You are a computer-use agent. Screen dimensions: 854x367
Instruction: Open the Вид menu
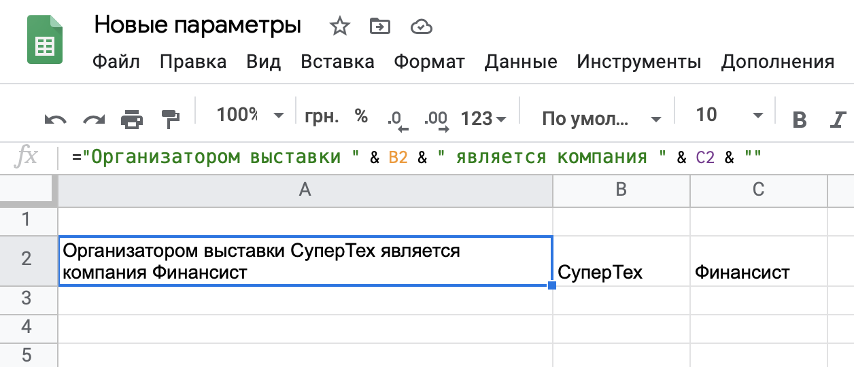(264, 63)
